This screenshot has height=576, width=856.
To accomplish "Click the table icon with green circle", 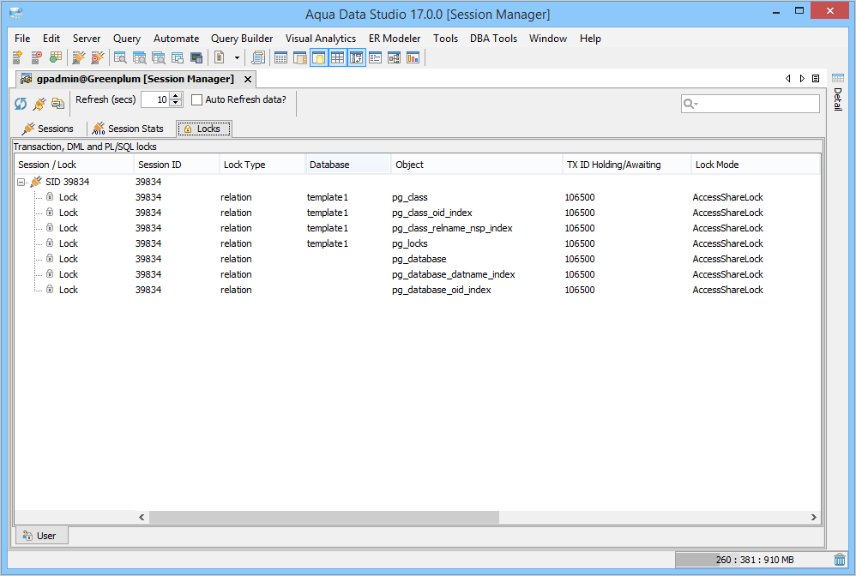I will coord(55,57).
